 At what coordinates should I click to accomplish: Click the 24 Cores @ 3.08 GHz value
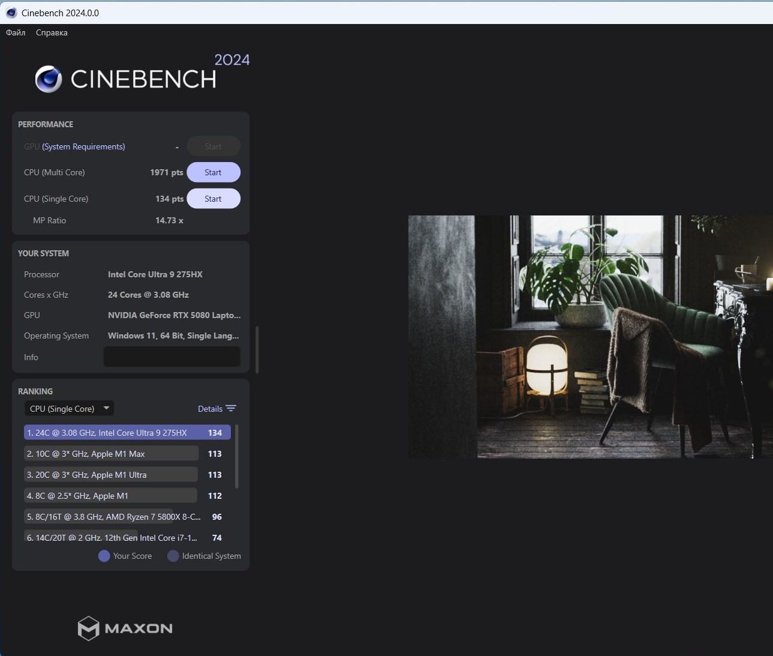coord(148,295)
